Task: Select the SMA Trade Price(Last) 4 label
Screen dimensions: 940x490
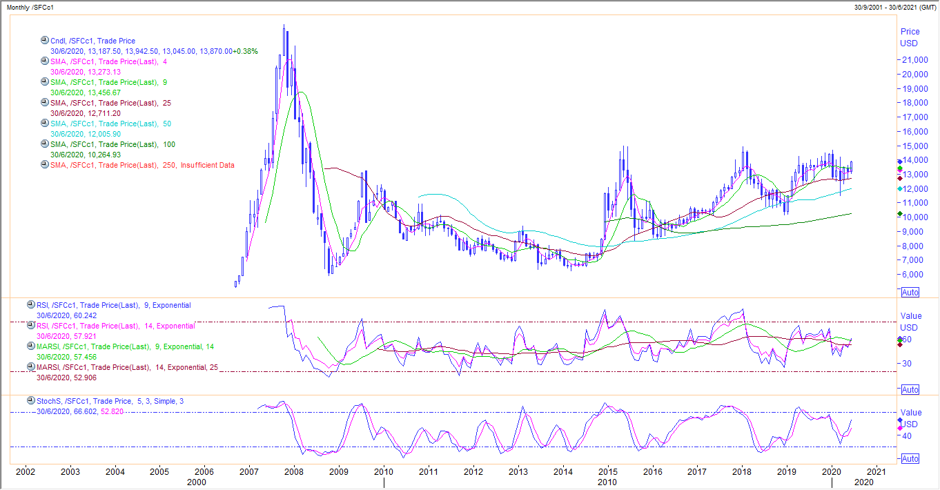Action: (108, 62)
